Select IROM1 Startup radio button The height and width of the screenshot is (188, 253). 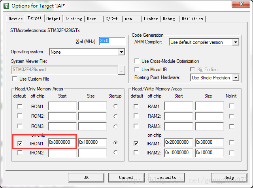click(x=115, y=143)
